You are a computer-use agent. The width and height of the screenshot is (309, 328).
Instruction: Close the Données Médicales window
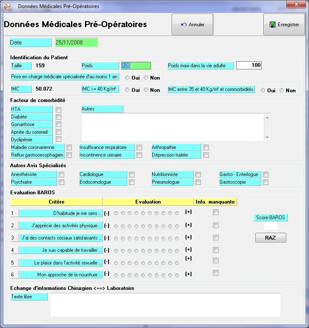point(296,4)
